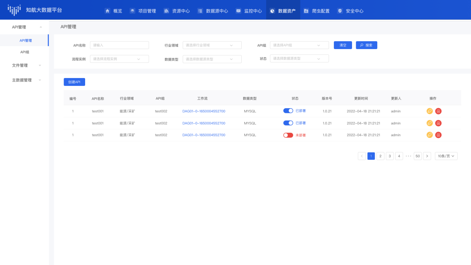Toggle off the first row 已部署 switch

(x=288, y=111)
